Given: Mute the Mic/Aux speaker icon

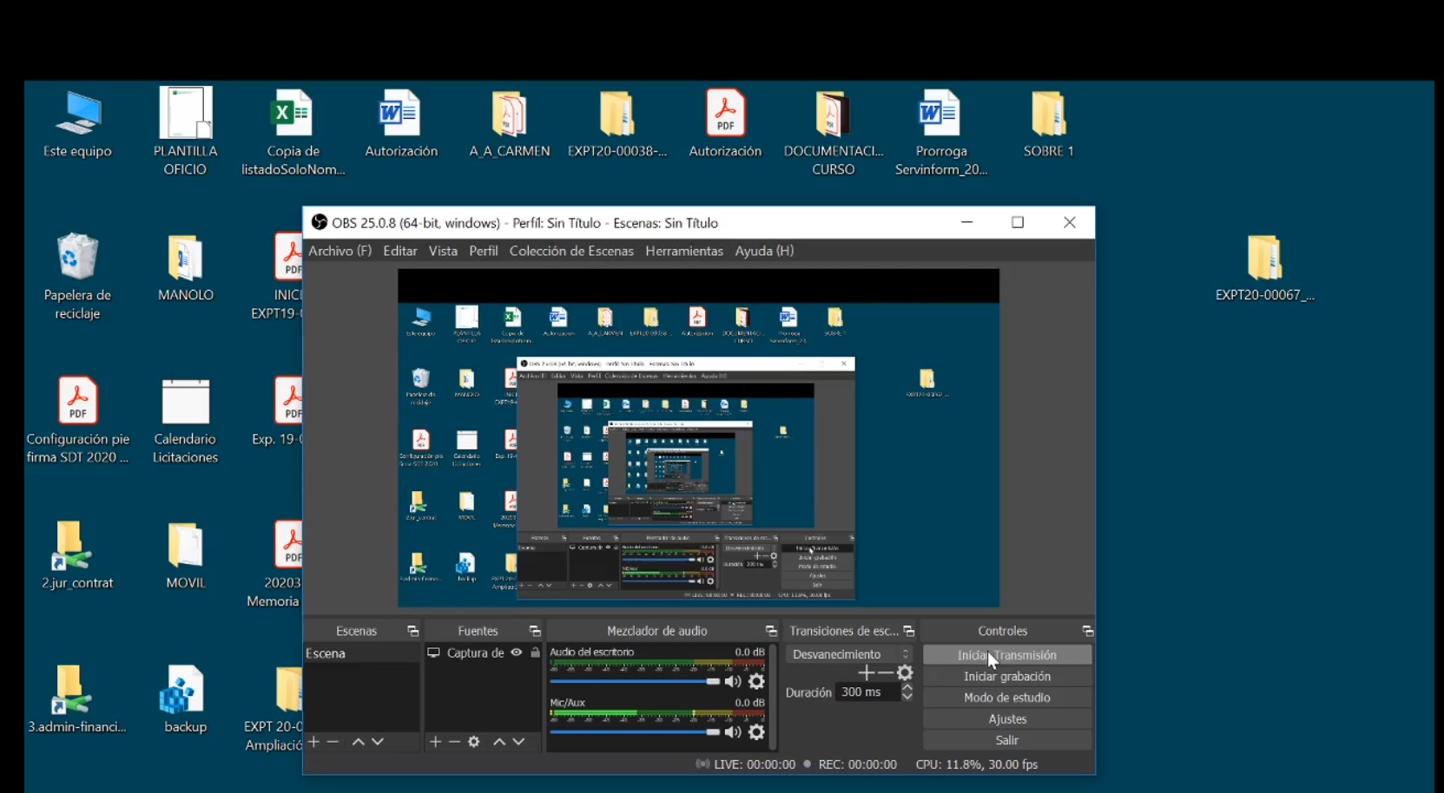Looking at the screenshot, I should (734, 732).
